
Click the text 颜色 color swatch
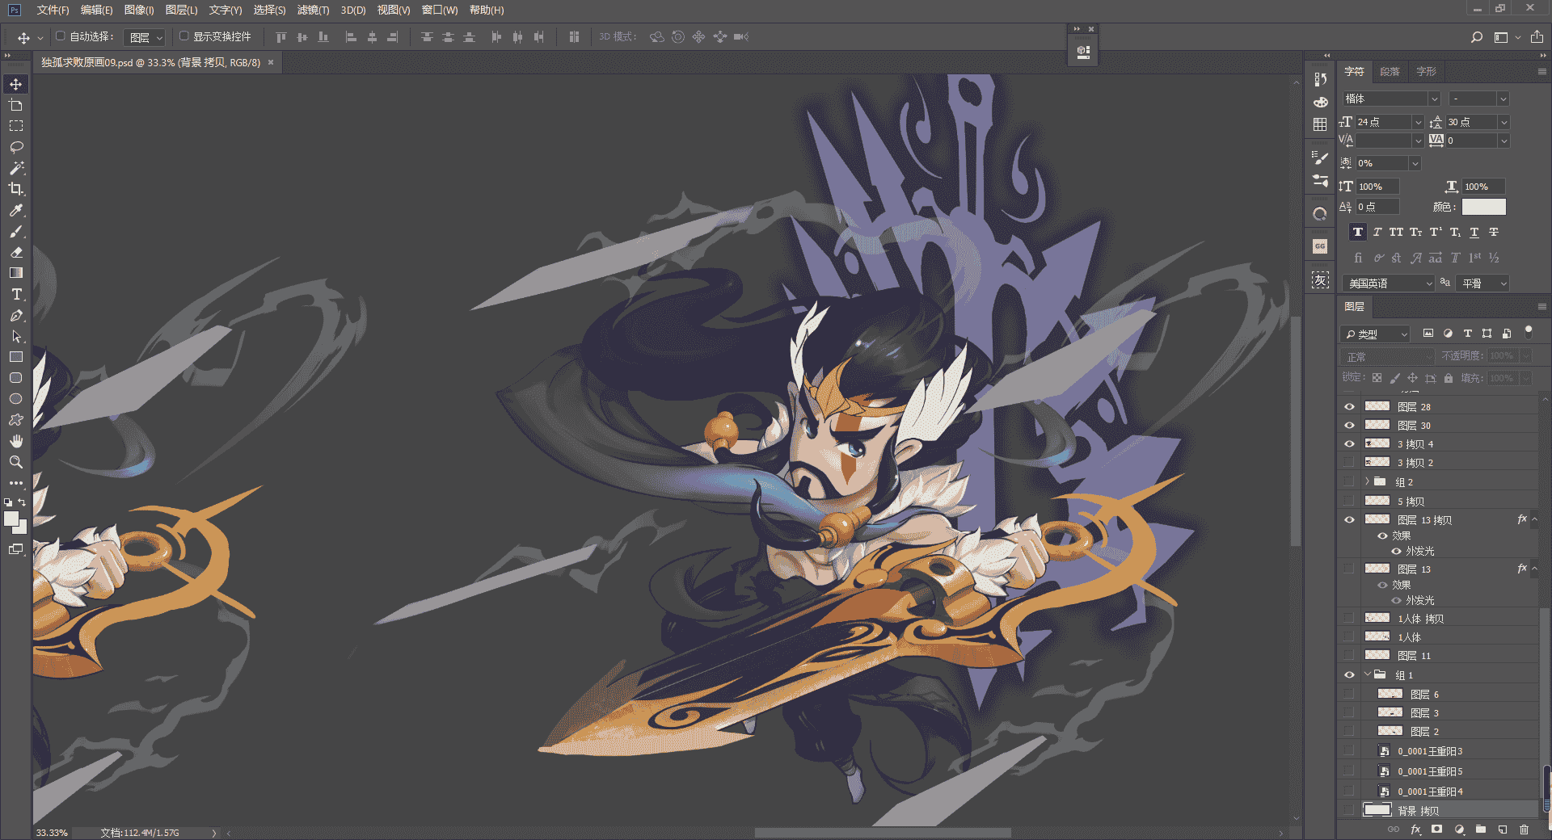coord(1484,207)
